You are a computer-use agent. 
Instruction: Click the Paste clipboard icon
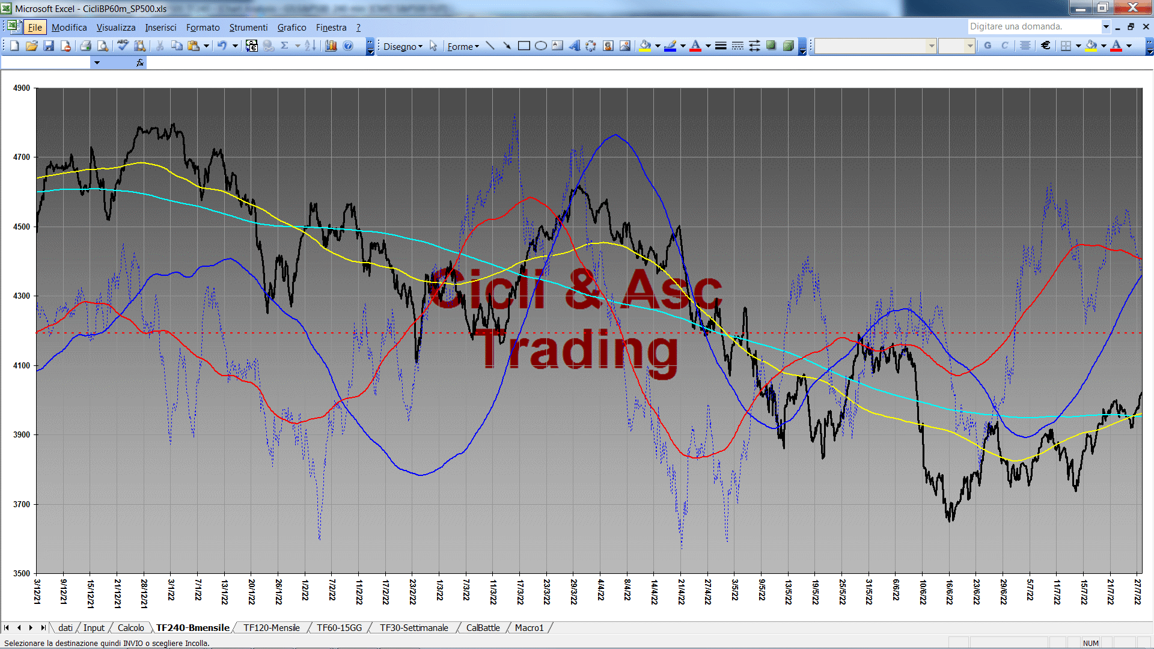pyautogui.click(x=194, y=46)
